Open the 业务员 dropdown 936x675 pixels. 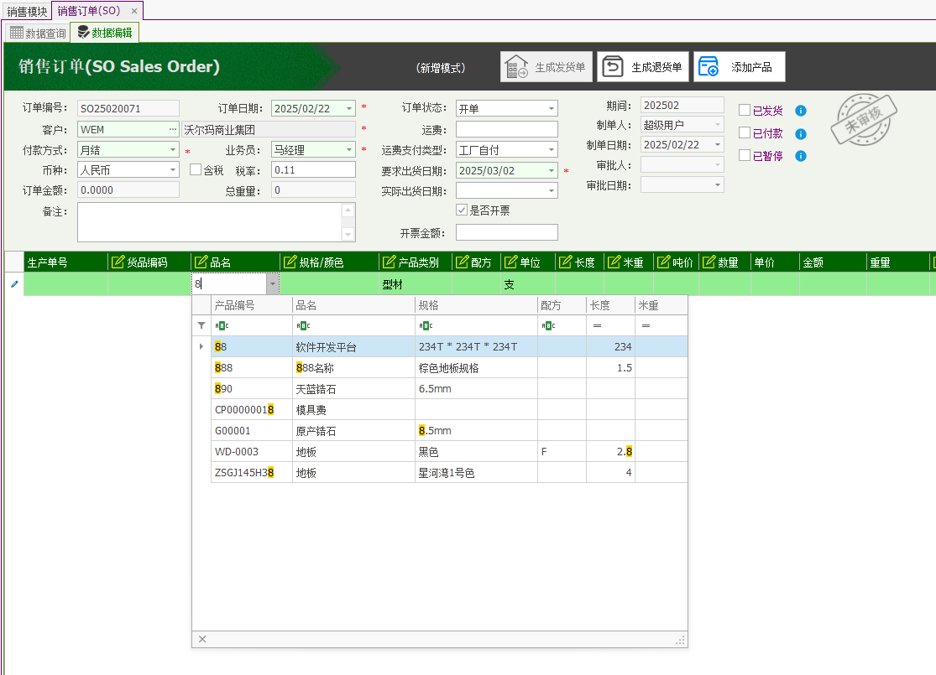click(x=349, y=149)
